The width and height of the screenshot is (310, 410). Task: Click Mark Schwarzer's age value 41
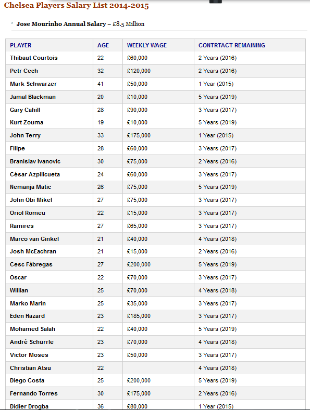tap(101, 84)
